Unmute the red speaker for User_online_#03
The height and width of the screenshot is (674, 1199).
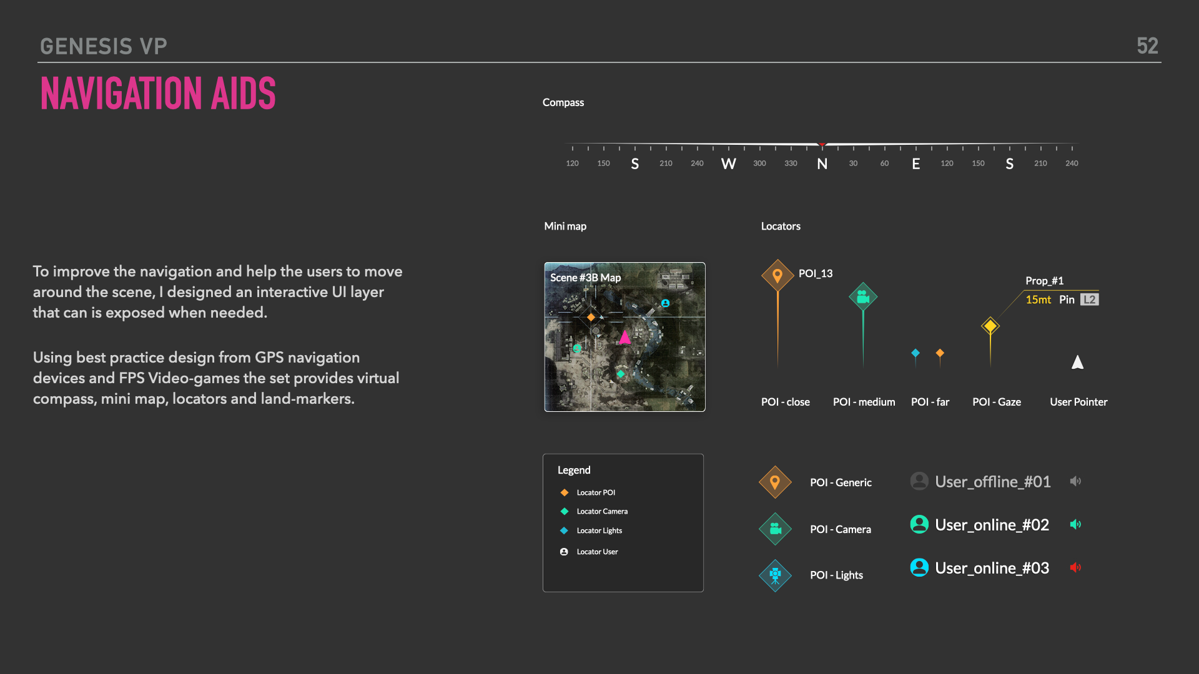1075,567
